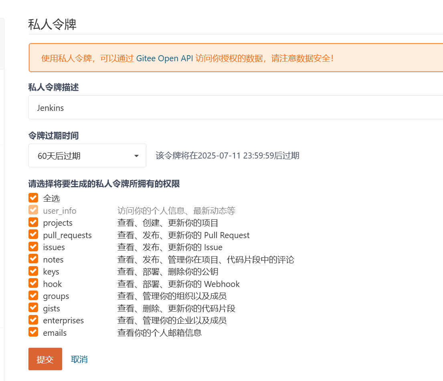Image resolution: width=443 pixels, height=381 pixels.
Task: Disable the gists permission checkbox
Action: (x=33, y=308)
